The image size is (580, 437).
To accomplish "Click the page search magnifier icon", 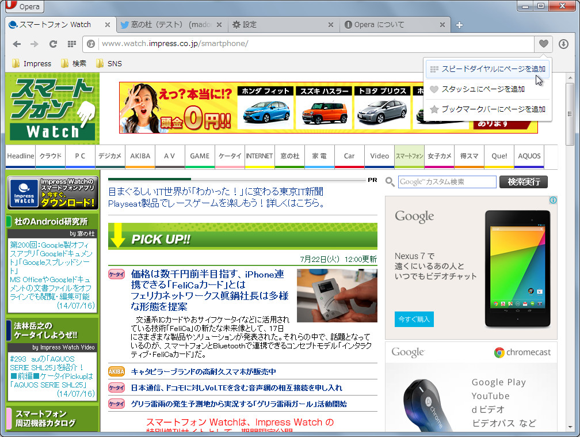I will [x=389, y=181].
